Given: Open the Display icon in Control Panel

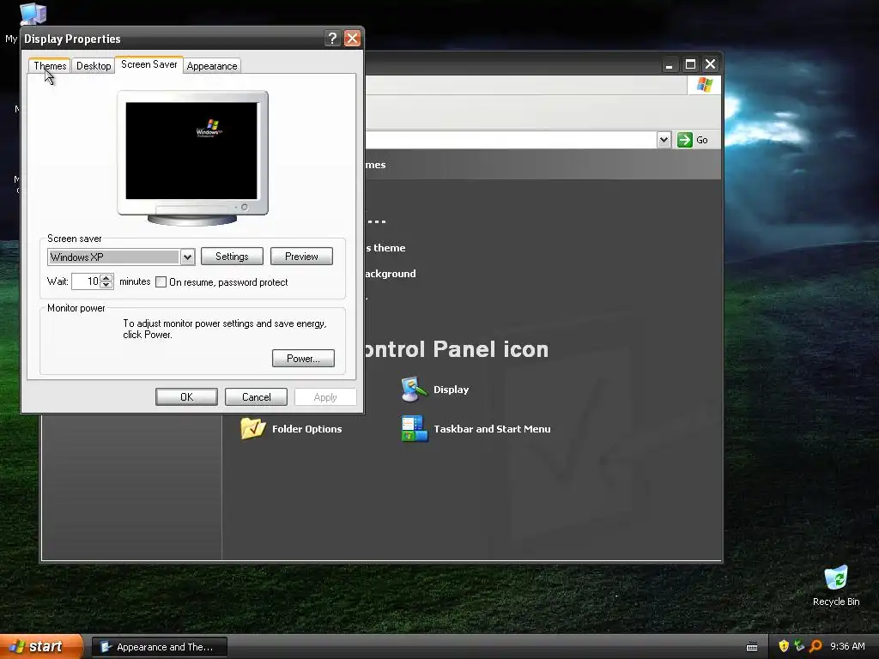Looking at the screenshot, I should (414, 390).
